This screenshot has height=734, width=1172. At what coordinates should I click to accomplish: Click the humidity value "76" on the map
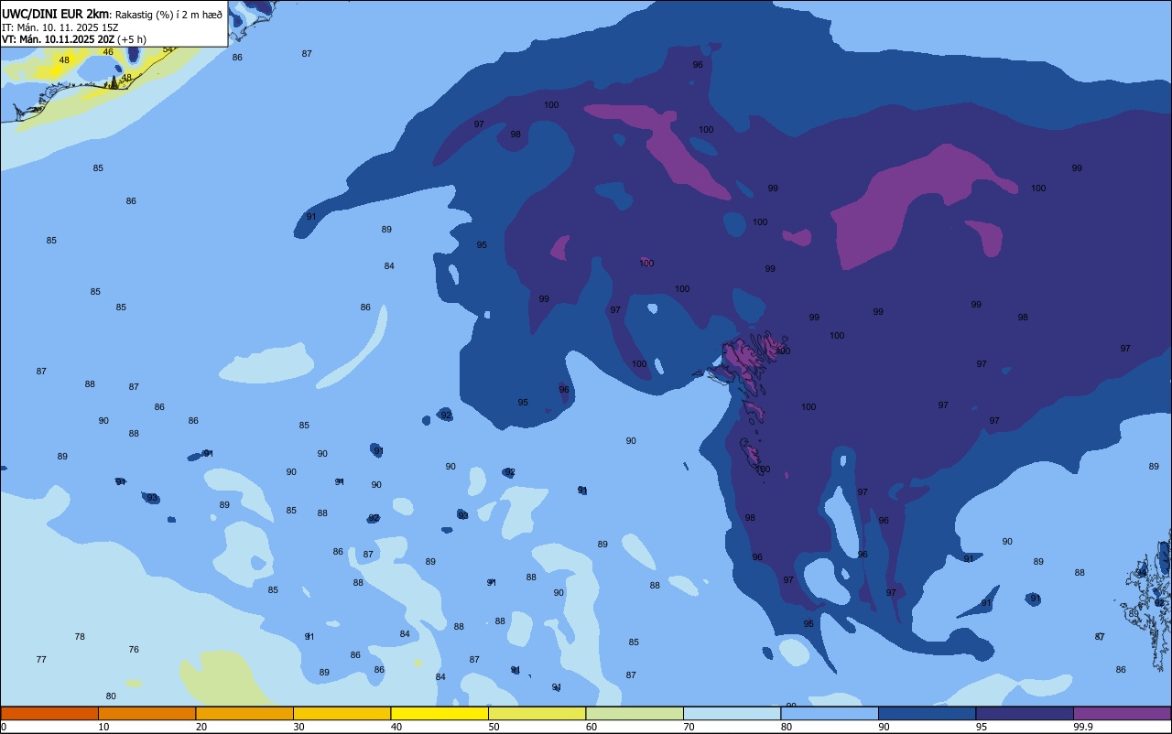(134, 649)
